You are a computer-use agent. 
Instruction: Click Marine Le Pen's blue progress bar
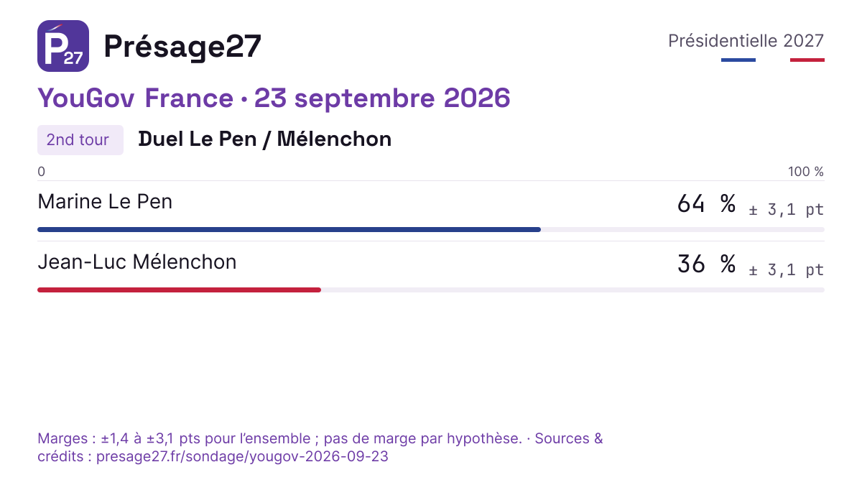pos(289,229)
